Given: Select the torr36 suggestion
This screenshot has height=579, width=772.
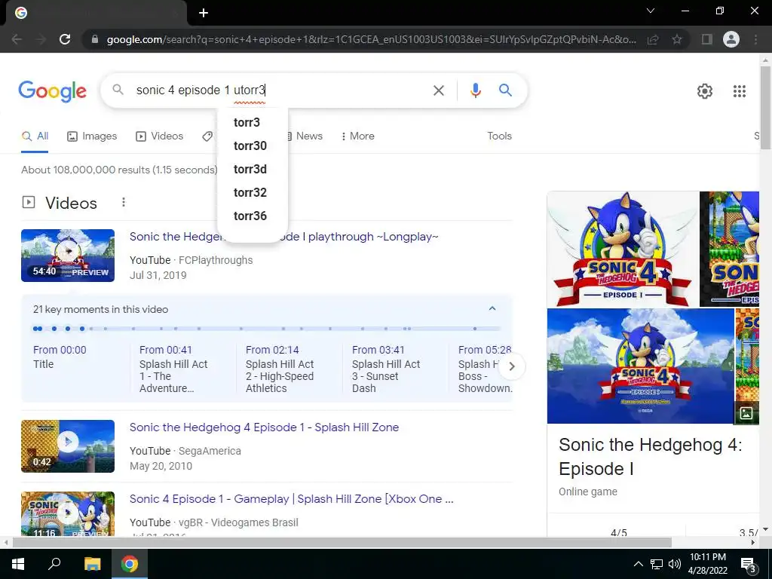Looking at the screenshot, I should coord(252,216).
